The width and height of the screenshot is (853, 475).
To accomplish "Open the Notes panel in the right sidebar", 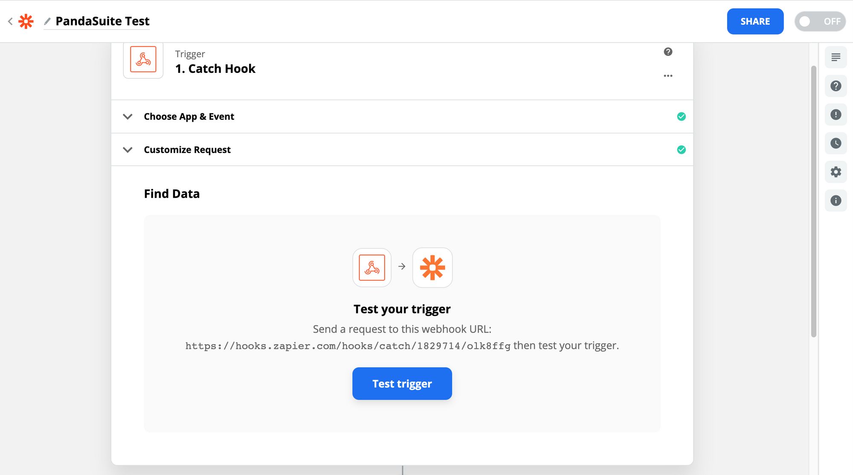I will pyautogui.click(x=836, y=57).
